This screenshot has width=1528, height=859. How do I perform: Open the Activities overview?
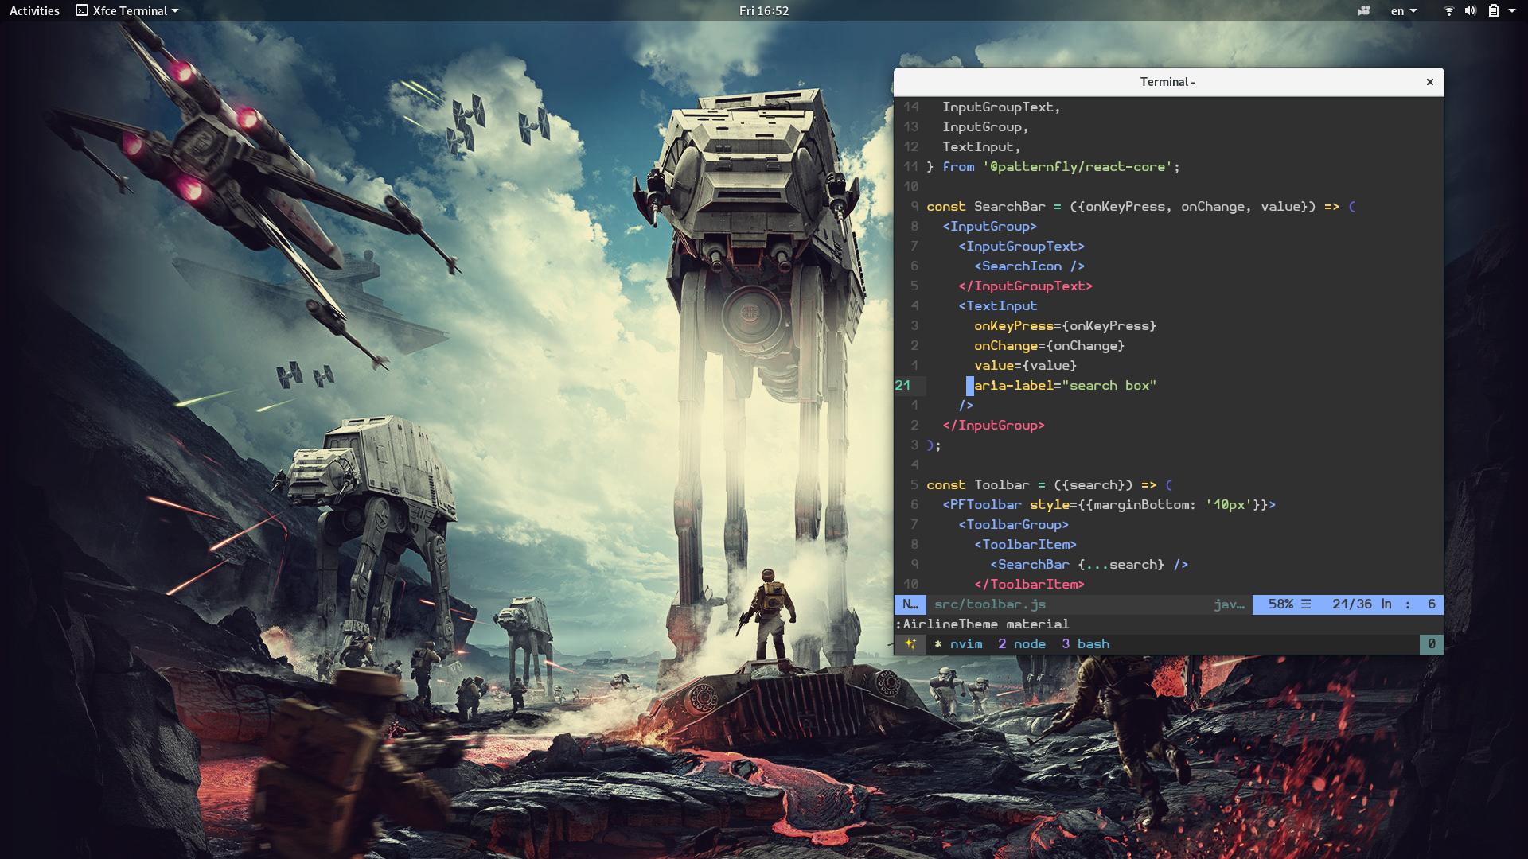[34, 10]
